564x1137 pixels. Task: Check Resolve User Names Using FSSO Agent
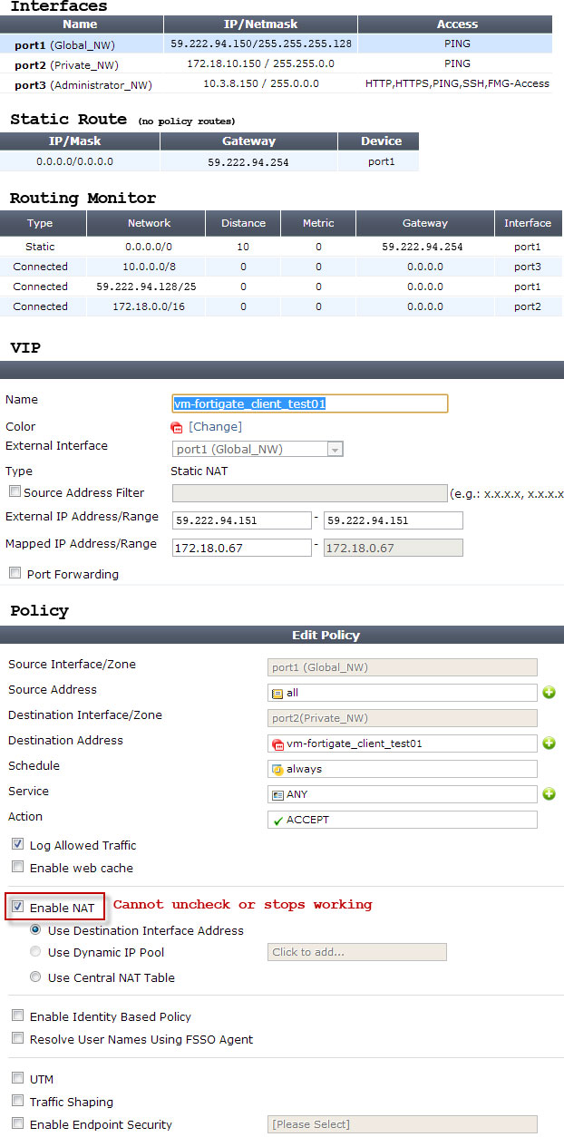point(17,1039)
